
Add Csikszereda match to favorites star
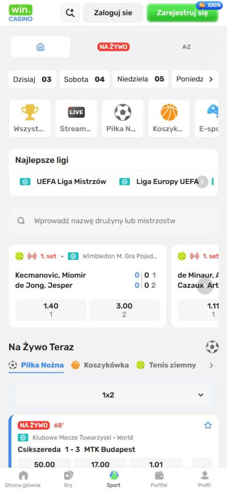coord(208,426)
